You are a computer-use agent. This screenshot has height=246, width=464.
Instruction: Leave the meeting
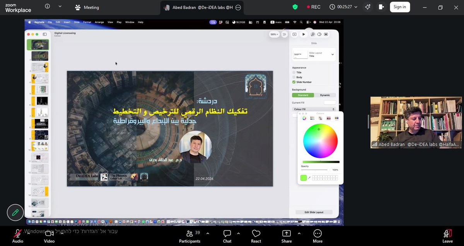(447, 236)
